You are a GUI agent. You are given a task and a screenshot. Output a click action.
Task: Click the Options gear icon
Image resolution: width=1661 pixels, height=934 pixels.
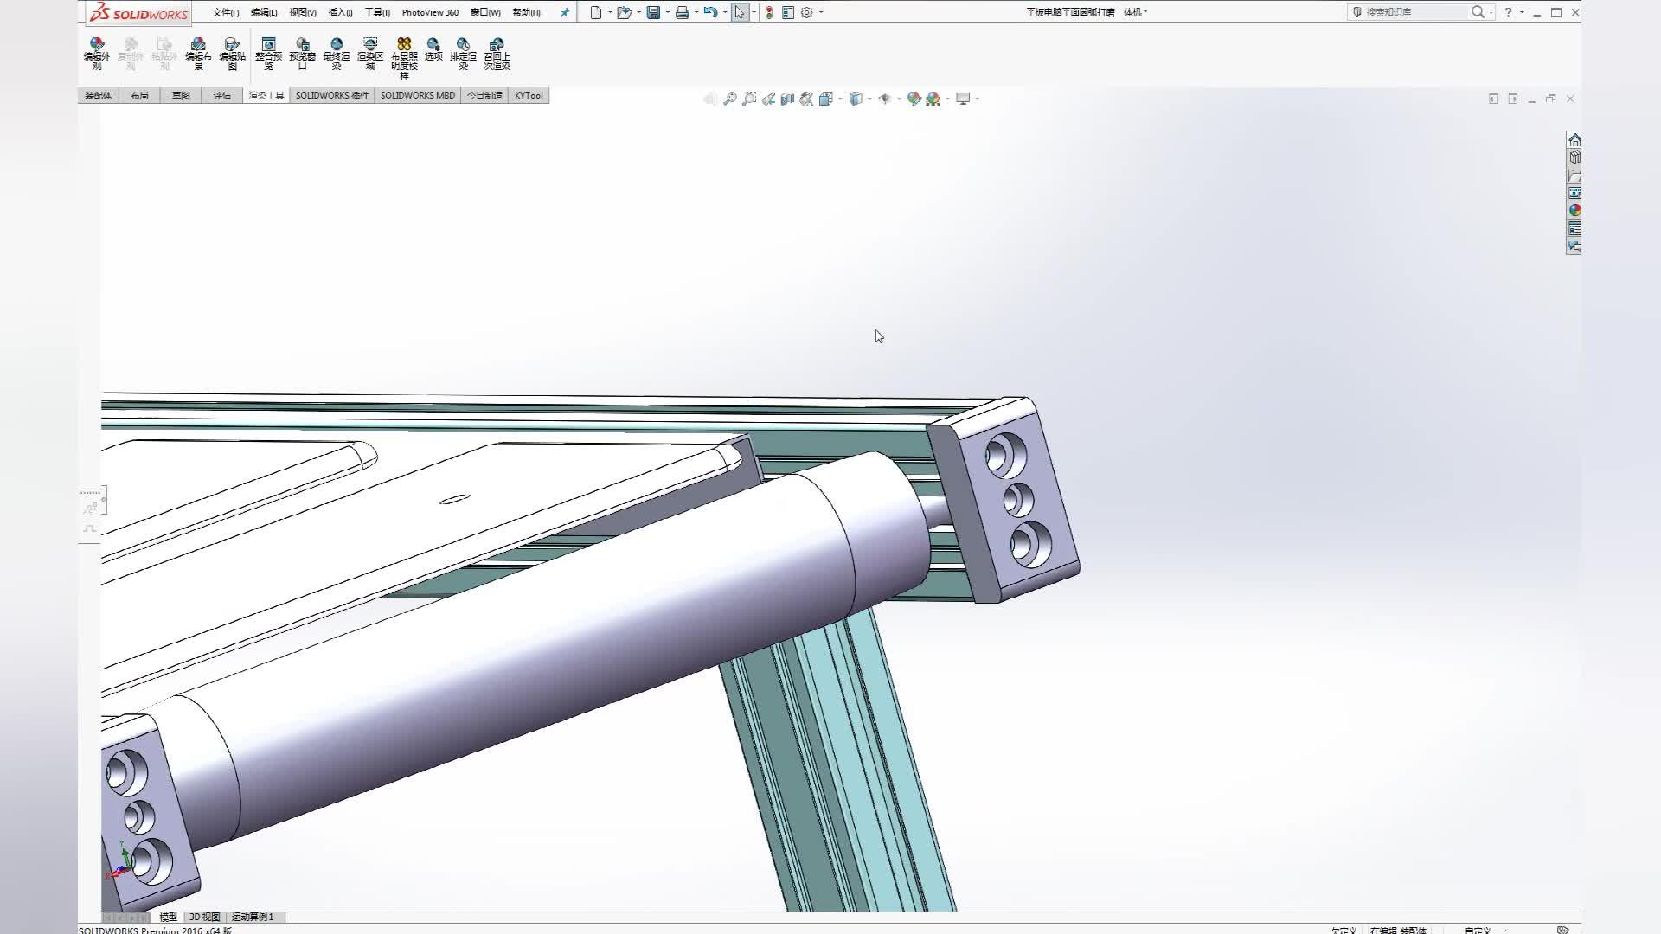[x=806, y=12]
